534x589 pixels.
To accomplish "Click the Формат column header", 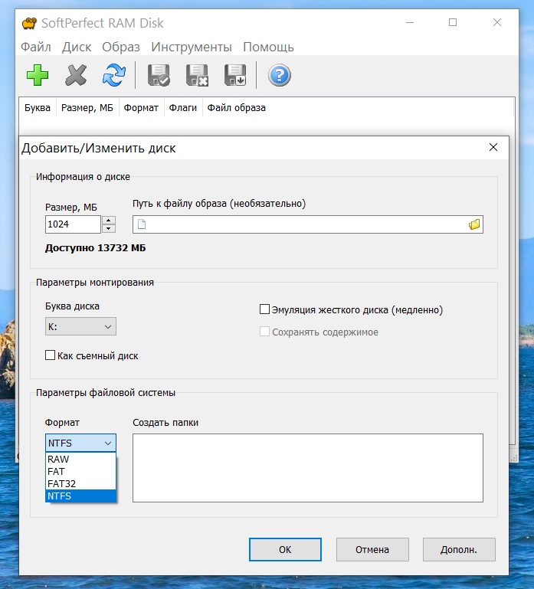I will pyautogui.click(x=141, y=108).
